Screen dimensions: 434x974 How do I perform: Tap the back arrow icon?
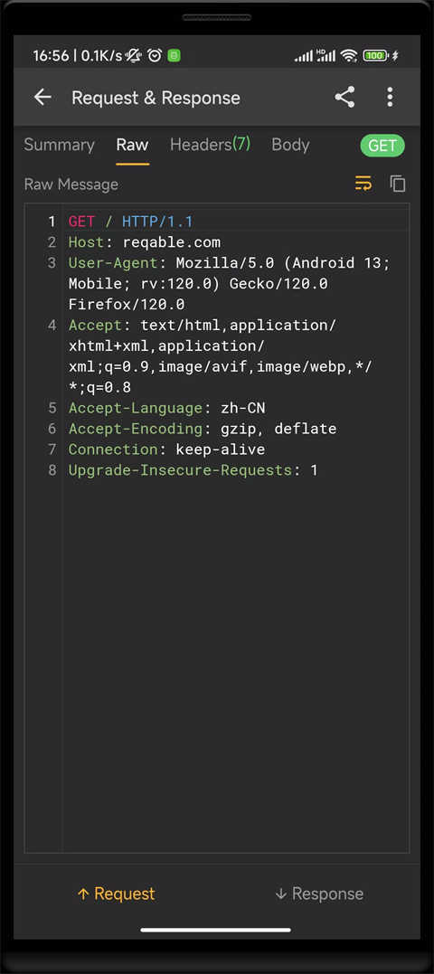click(x=42, y=98)
